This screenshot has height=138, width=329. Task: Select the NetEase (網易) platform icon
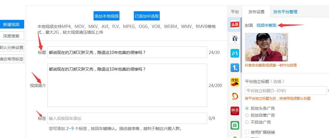point(235,111)
